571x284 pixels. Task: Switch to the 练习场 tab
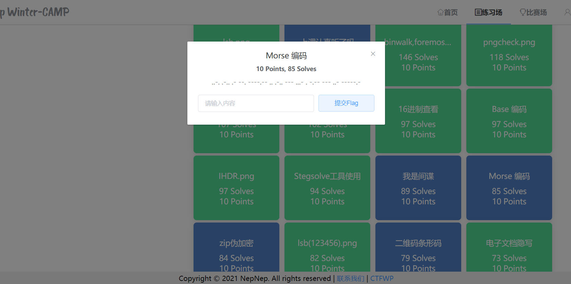tap(488, 13)
